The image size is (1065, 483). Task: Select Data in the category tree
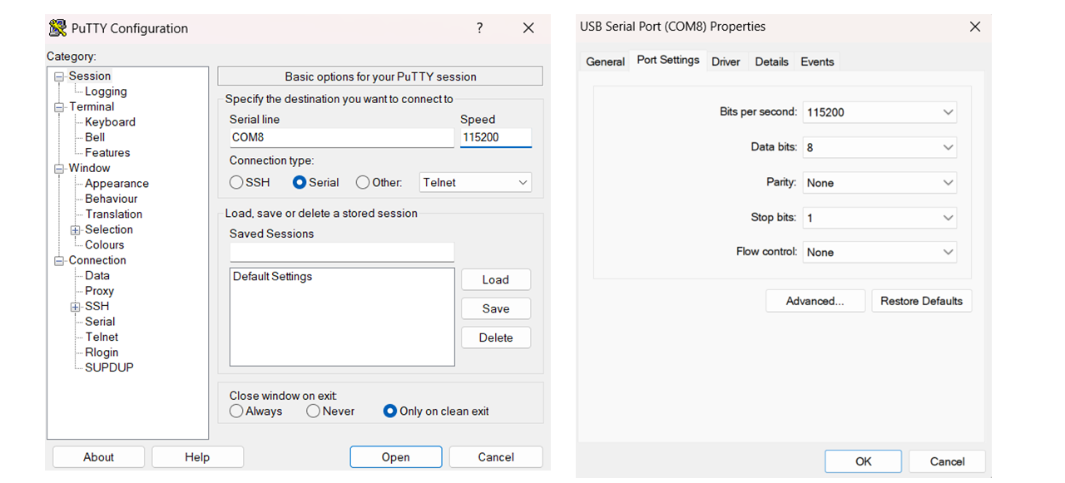point(97,276)
